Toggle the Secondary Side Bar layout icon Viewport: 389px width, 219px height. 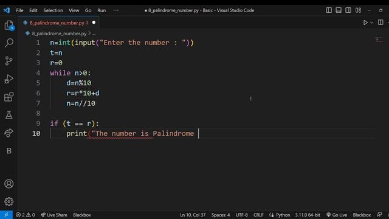[348, 10]
